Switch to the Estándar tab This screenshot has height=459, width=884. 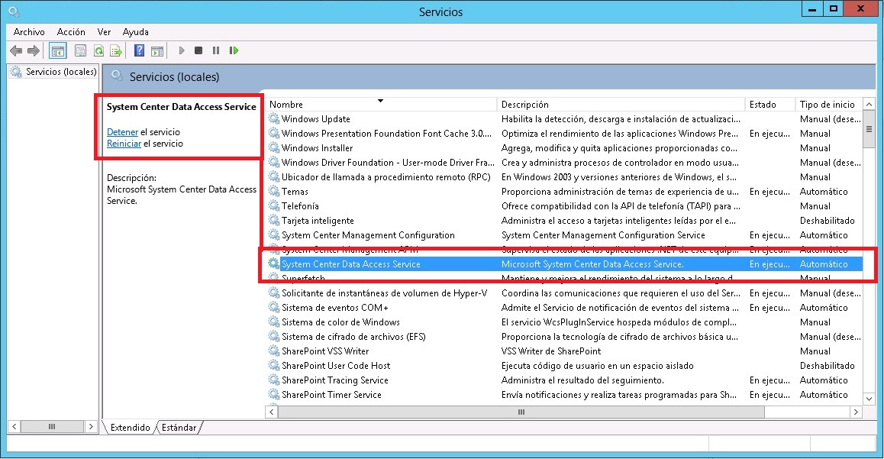click(179, 428)
